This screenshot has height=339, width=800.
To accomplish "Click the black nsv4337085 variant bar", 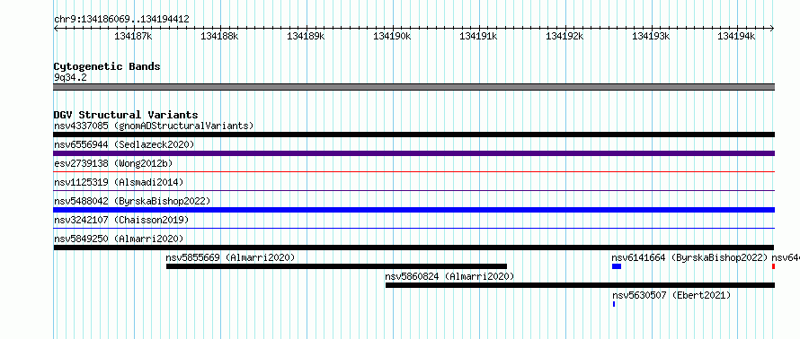I will pyautogui.click(x=413, y=135).
